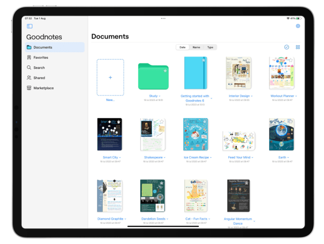Screen dimensions: 324x244
Task: Open the Ice Cream Recipe thumbnail
Action: [196, 134]
